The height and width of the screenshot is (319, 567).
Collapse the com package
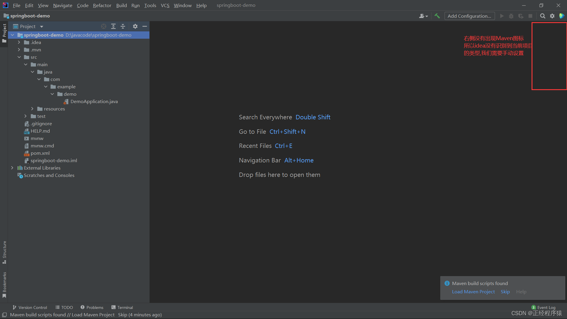pyautogui.click(x=39, y=79)
